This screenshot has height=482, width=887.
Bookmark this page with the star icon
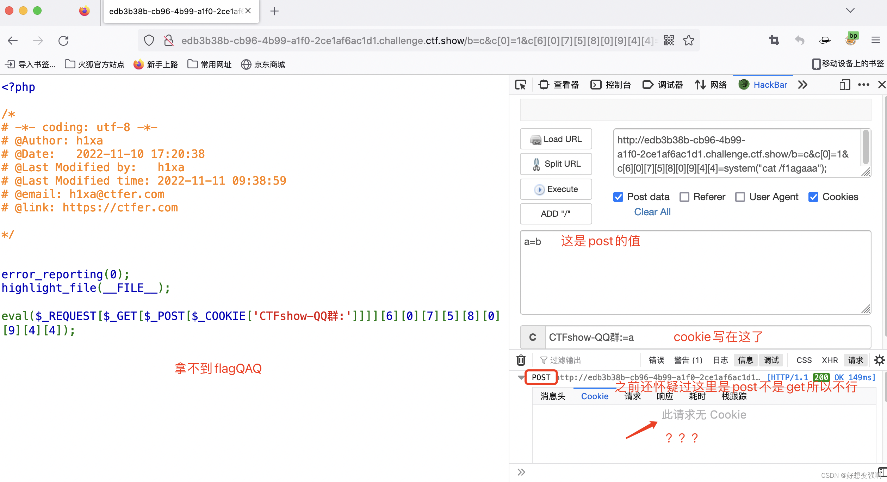689,41
